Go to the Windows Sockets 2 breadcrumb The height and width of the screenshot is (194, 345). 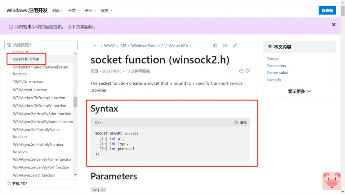[x=147, y=46]
